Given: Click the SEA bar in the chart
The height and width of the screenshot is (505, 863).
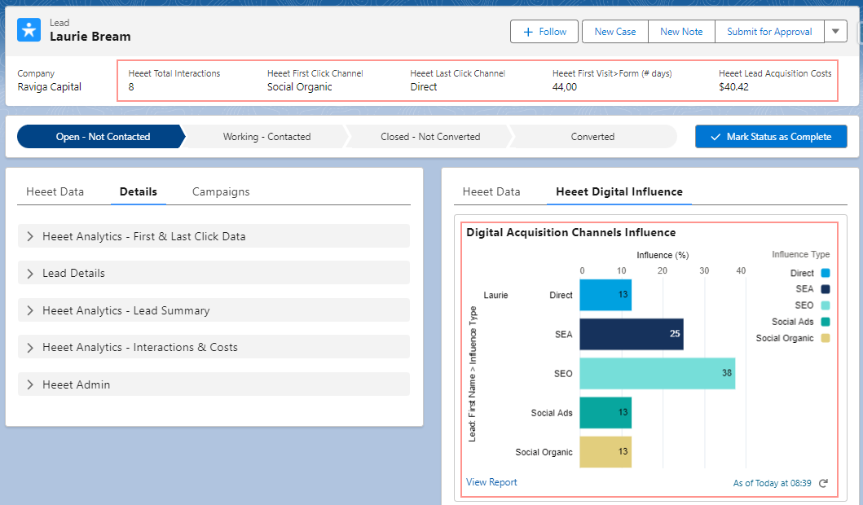Looking at the screenshot, I should 631,334.
